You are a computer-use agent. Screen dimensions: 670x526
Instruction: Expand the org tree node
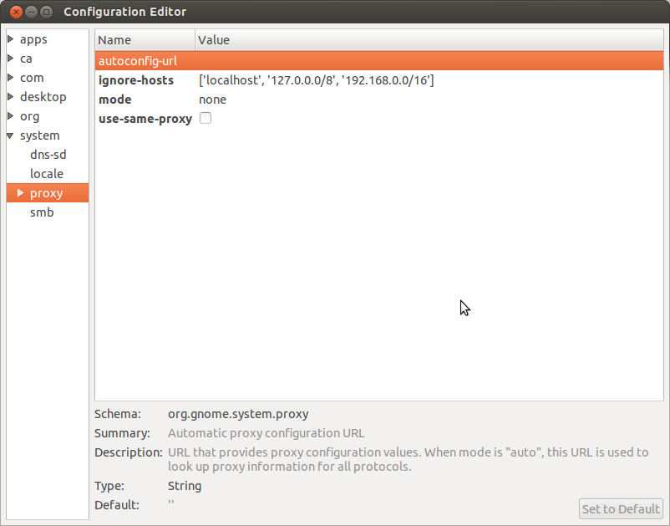click(x=11, y=116)
